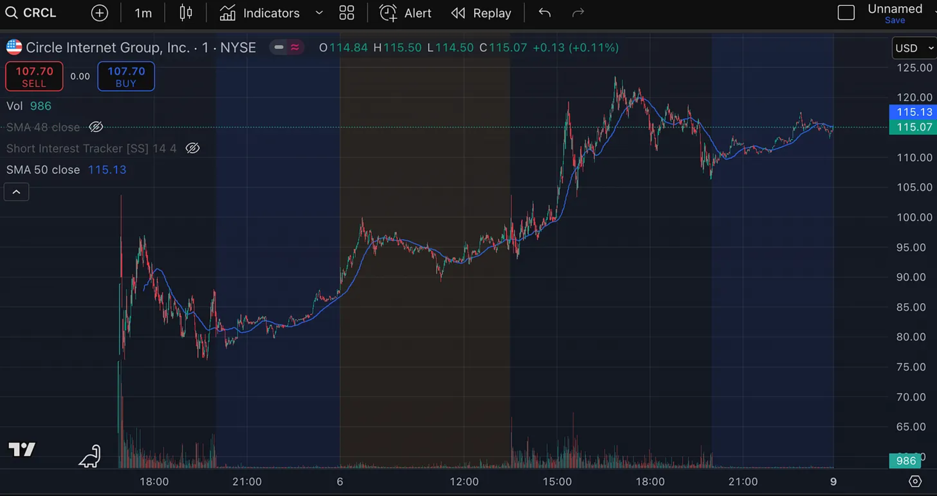Click the 125.00 price axis label

click(x=914, y=68)
